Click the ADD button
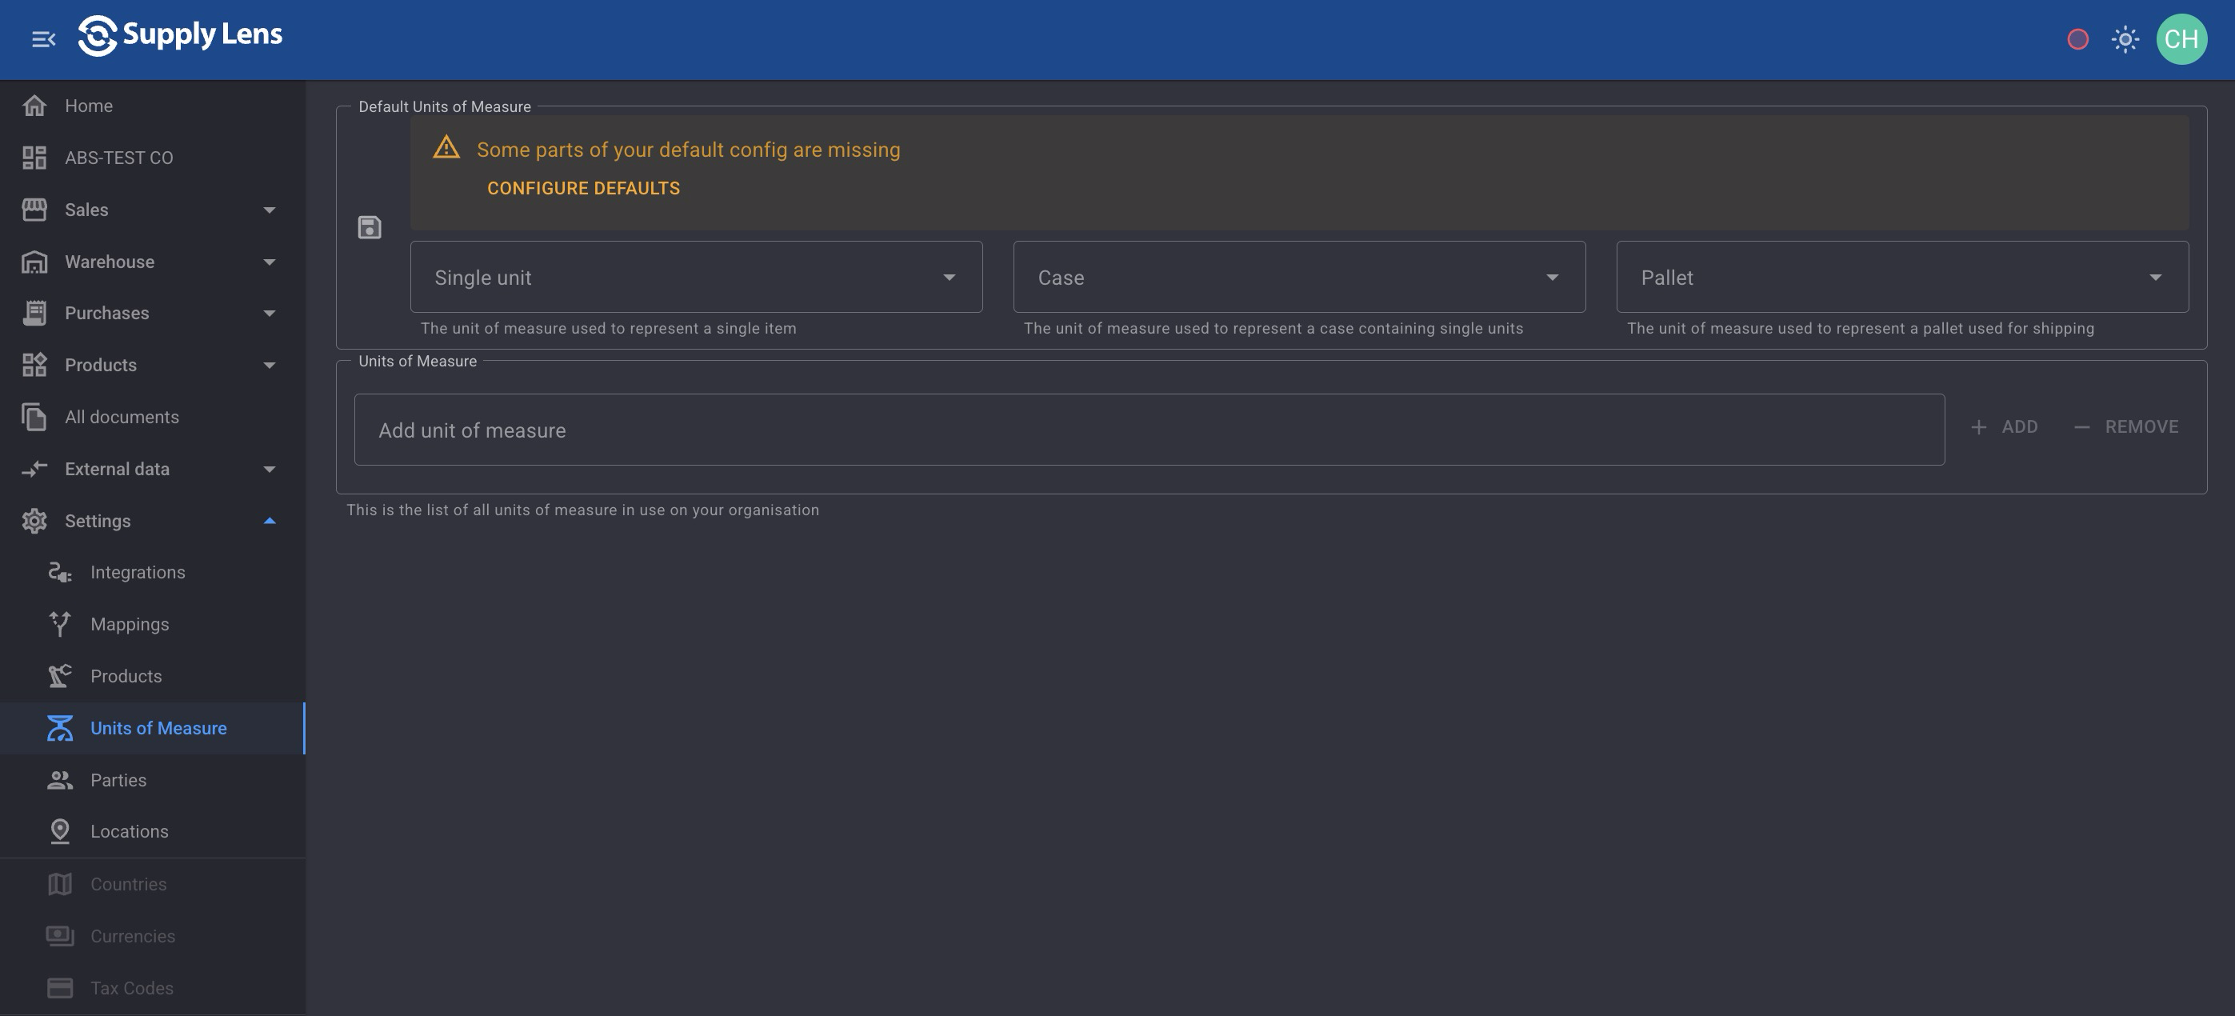The width and height of the screenshot is (2235, 1016). pos(2004,427)
